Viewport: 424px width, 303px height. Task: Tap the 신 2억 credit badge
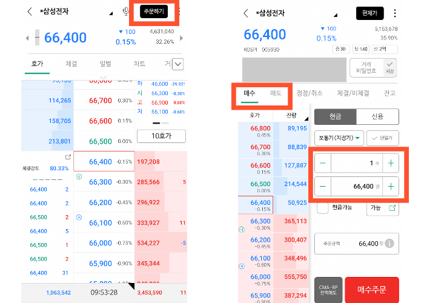[385, 49]
